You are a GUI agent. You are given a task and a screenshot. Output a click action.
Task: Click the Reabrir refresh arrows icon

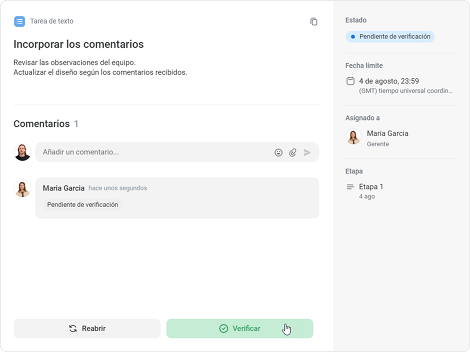pyautogui.click(x=73, y=329)
